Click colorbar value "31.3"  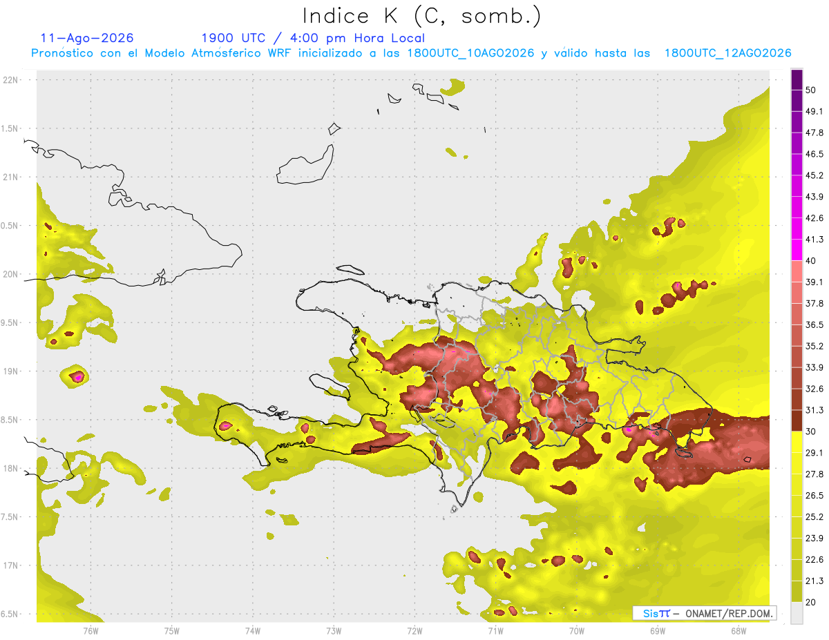814,410
